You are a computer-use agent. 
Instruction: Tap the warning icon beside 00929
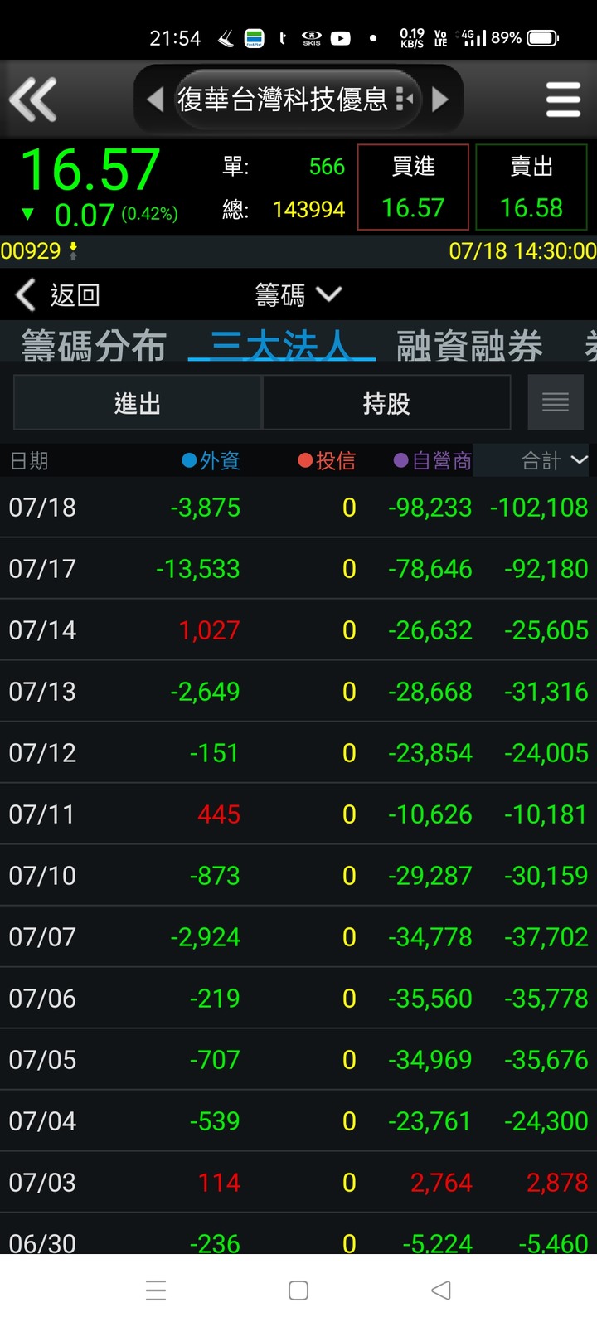[73, 251]
